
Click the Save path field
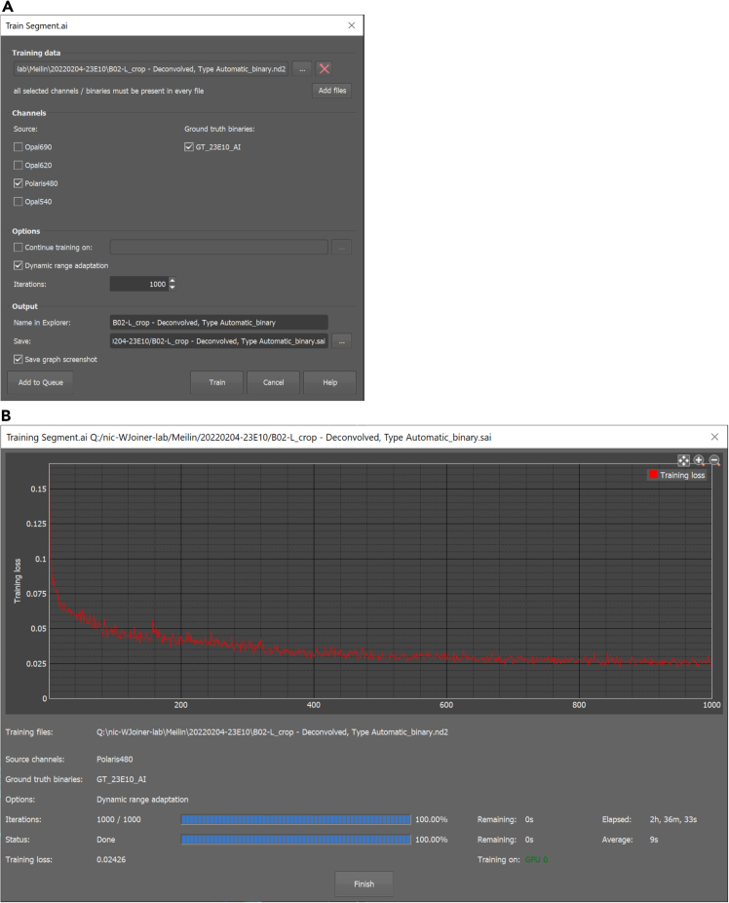[218, 341]
